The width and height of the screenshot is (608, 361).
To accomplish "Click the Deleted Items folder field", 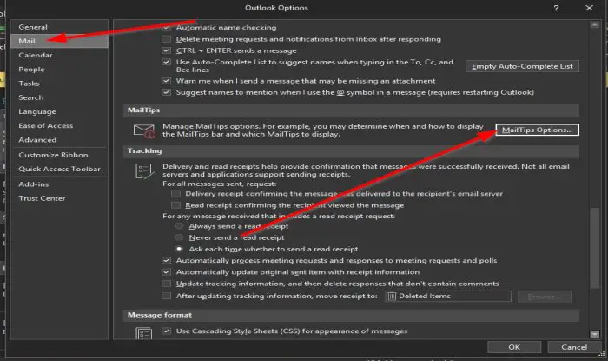I will click(448, 296).
